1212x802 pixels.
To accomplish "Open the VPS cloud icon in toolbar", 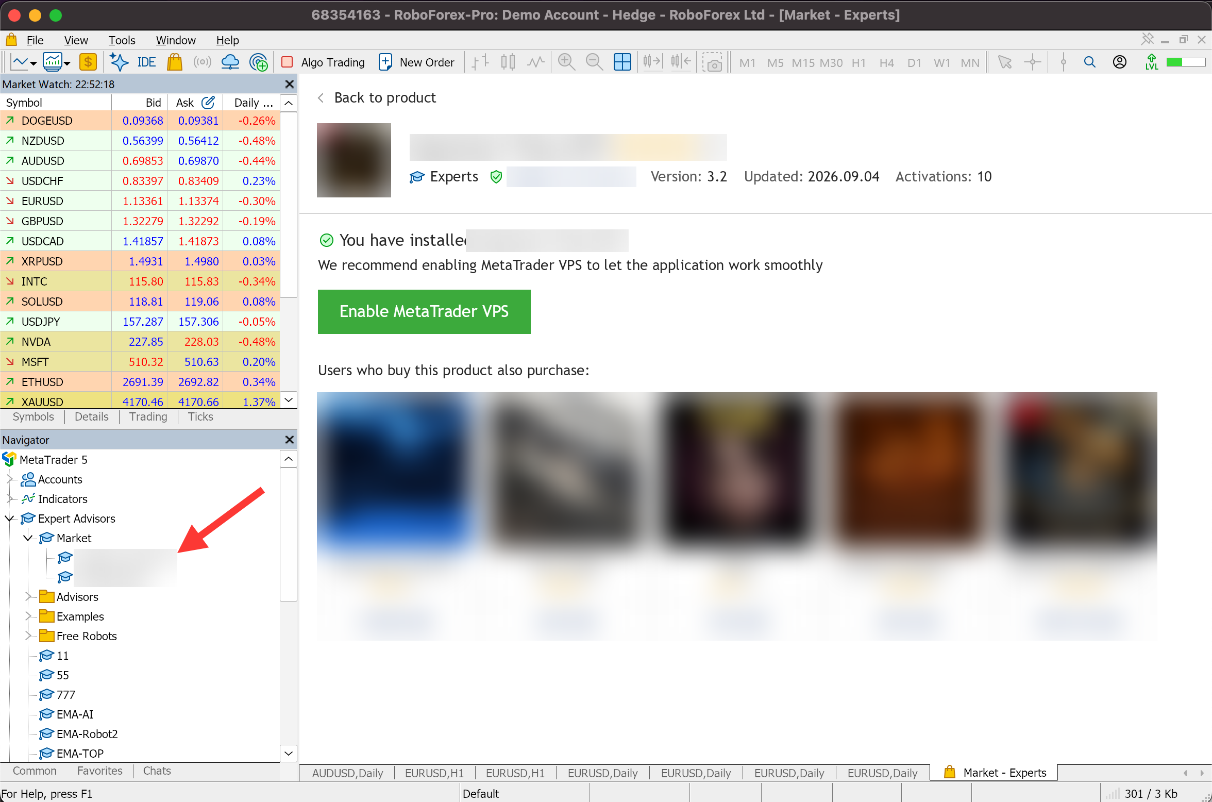I will click(230, 62).
